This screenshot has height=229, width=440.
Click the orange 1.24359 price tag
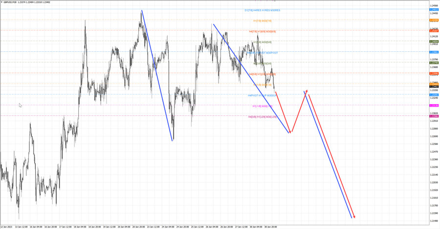(x=434, y=20)
